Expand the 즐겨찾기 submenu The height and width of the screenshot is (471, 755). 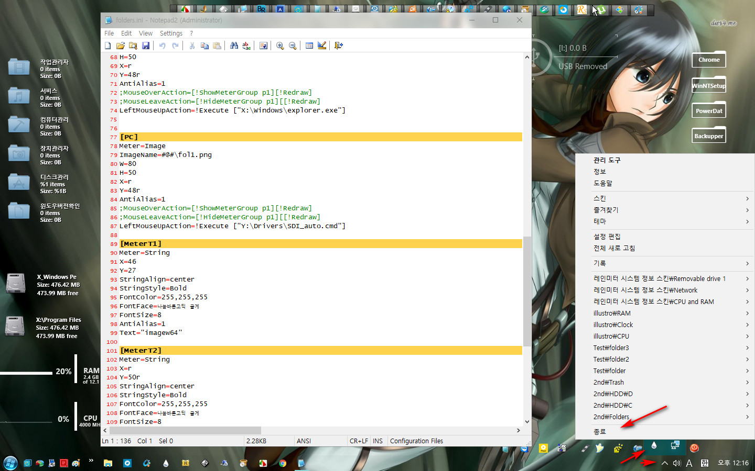click(x=665, y=210)
